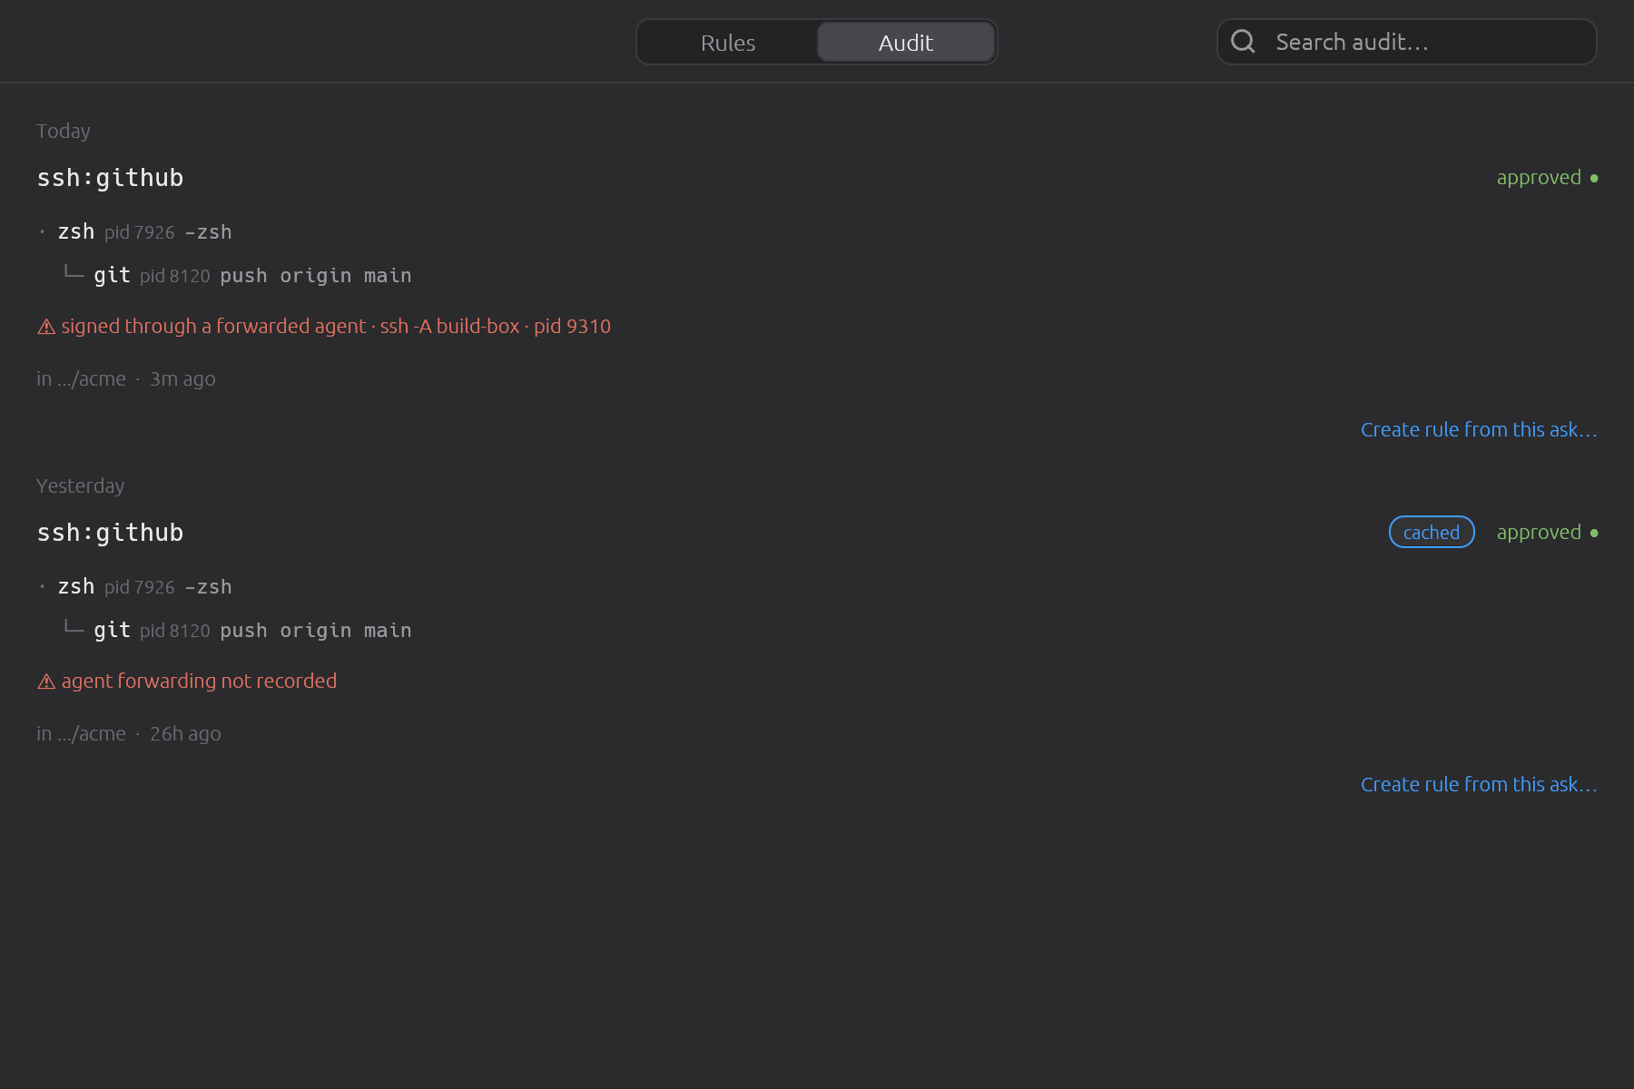Open Create rule from this ask for today's entry
This screenshot has height=1089, width=1634.
[x=1479, y=429]
